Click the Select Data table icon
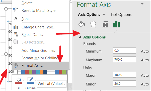 click(x=16, y=34)
